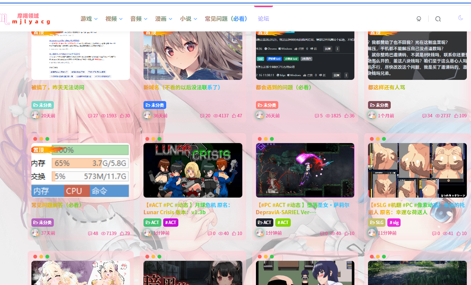Open the 常见问题(必看) nav item
The image size is (471, 285).
click(x=226, y=19)
